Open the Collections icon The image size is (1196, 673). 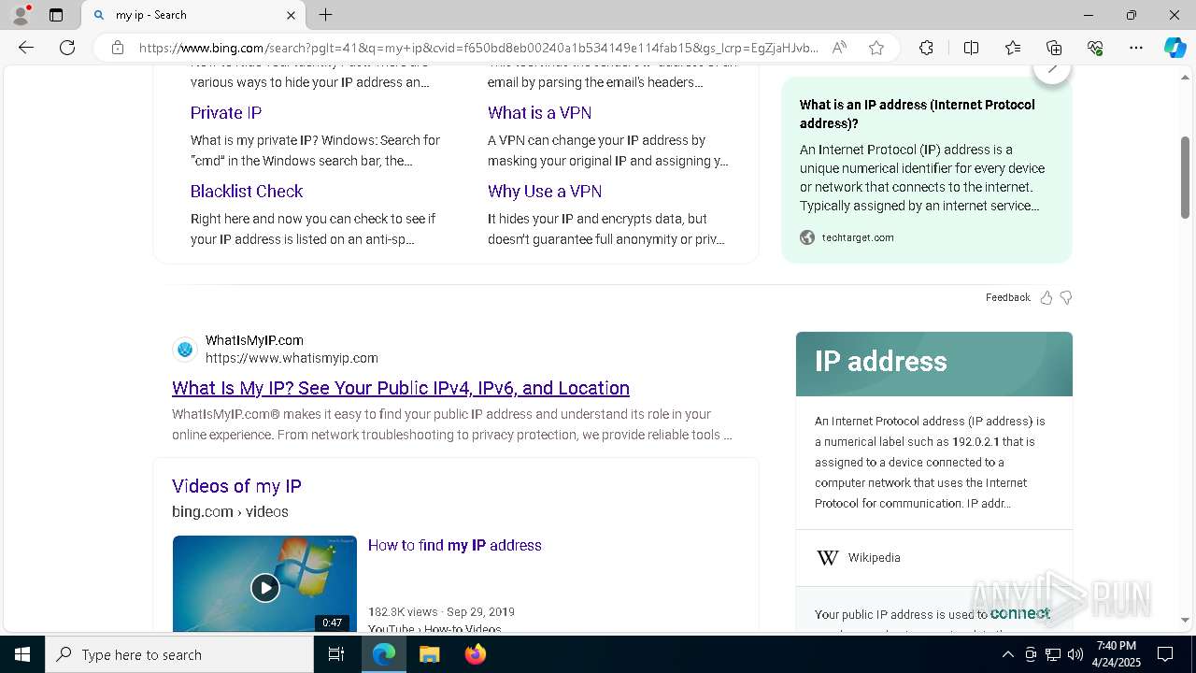pyautogui.click(x=1054, y=48)
